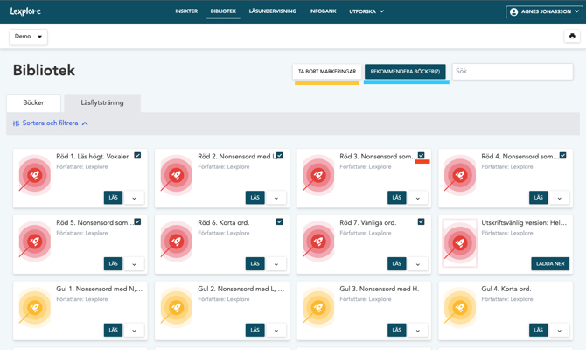Uncheck the Röd 1 book checkbox

(137, 156)
